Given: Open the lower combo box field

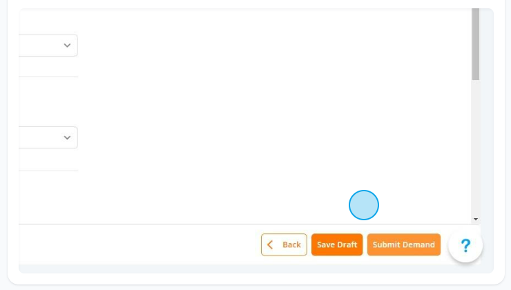Looking at the screenshot, I should (48, 137).
